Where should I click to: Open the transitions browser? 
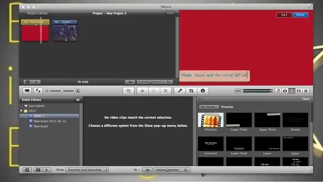pos(299,91)
